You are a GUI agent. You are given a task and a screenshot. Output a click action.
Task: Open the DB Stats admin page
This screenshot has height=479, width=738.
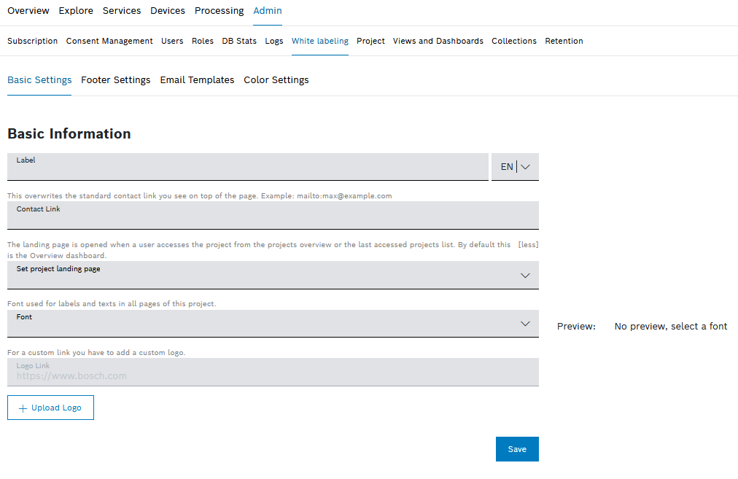click(x=239, y=42)
